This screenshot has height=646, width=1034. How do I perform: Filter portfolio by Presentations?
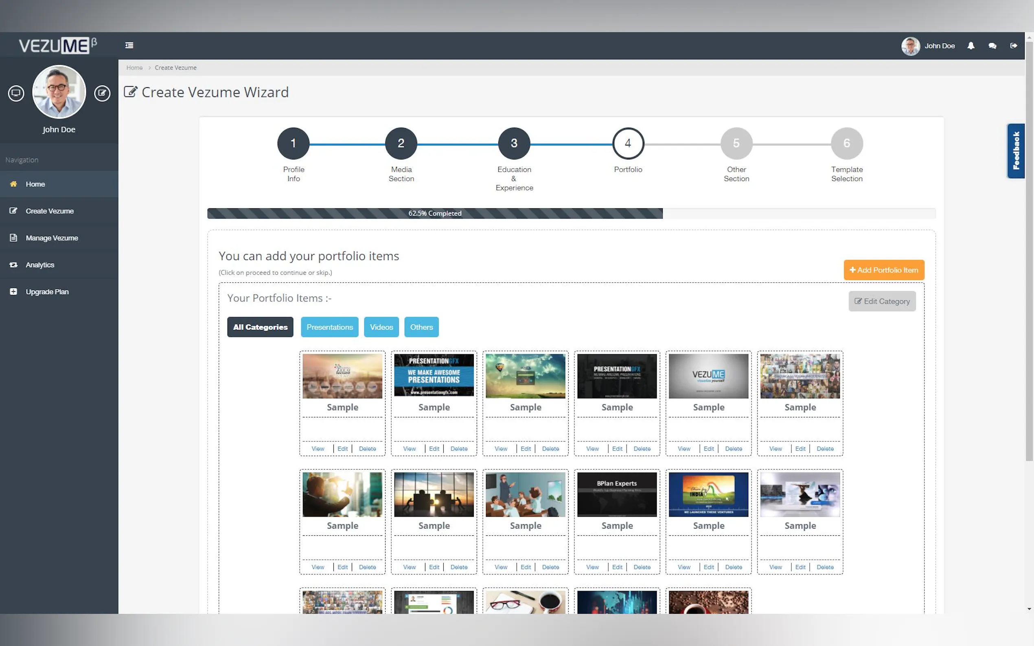330,327
